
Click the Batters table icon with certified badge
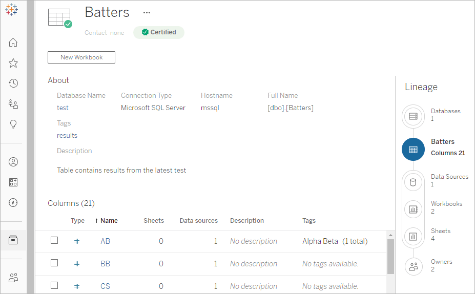[60, 18]
